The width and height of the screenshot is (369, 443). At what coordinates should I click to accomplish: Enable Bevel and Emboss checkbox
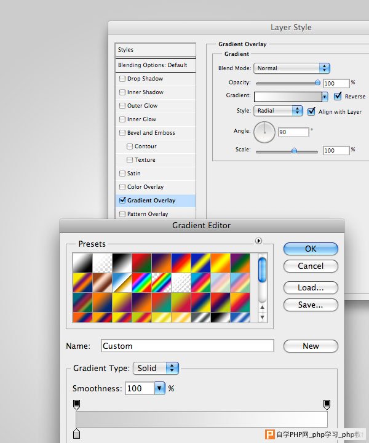(122, 133)
